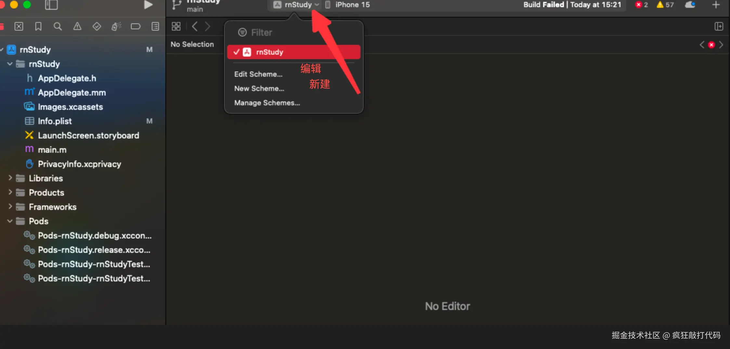Choose Manage Schemes...
The width and height of the screenshot is (730, 349).
point(267,103)
